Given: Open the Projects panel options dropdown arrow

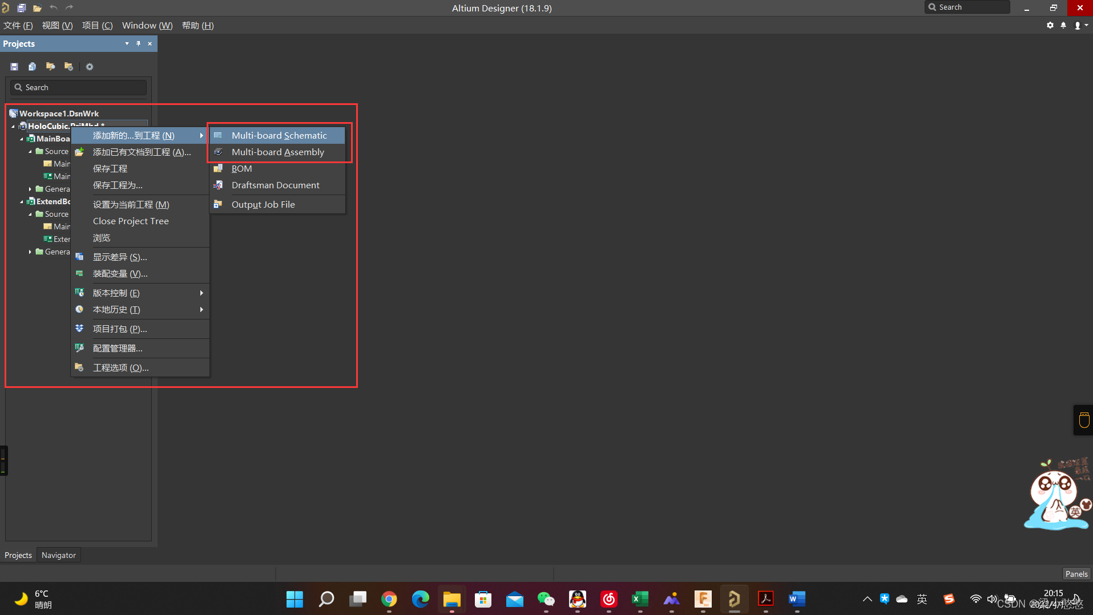Looking at the screenshot, I should pyautogui.click(x=126, y=44).
